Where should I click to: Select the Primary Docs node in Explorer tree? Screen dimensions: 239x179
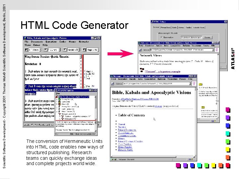(x=67, y=99)
